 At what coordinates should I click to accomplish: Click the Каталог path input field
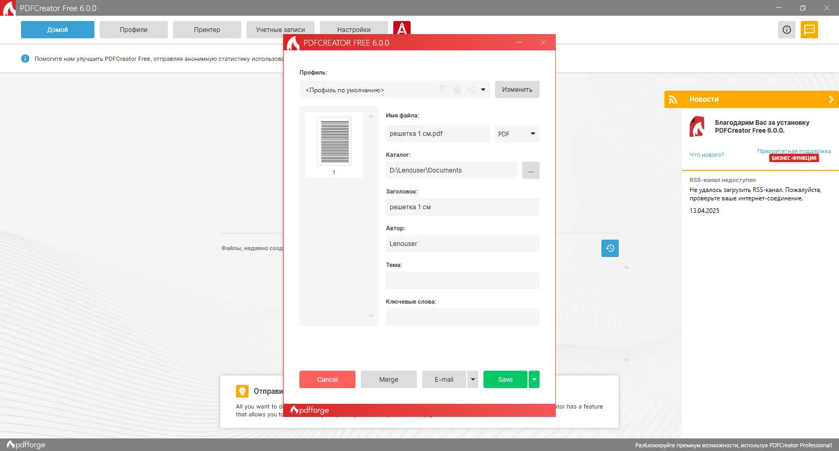[x=451, y=170]
